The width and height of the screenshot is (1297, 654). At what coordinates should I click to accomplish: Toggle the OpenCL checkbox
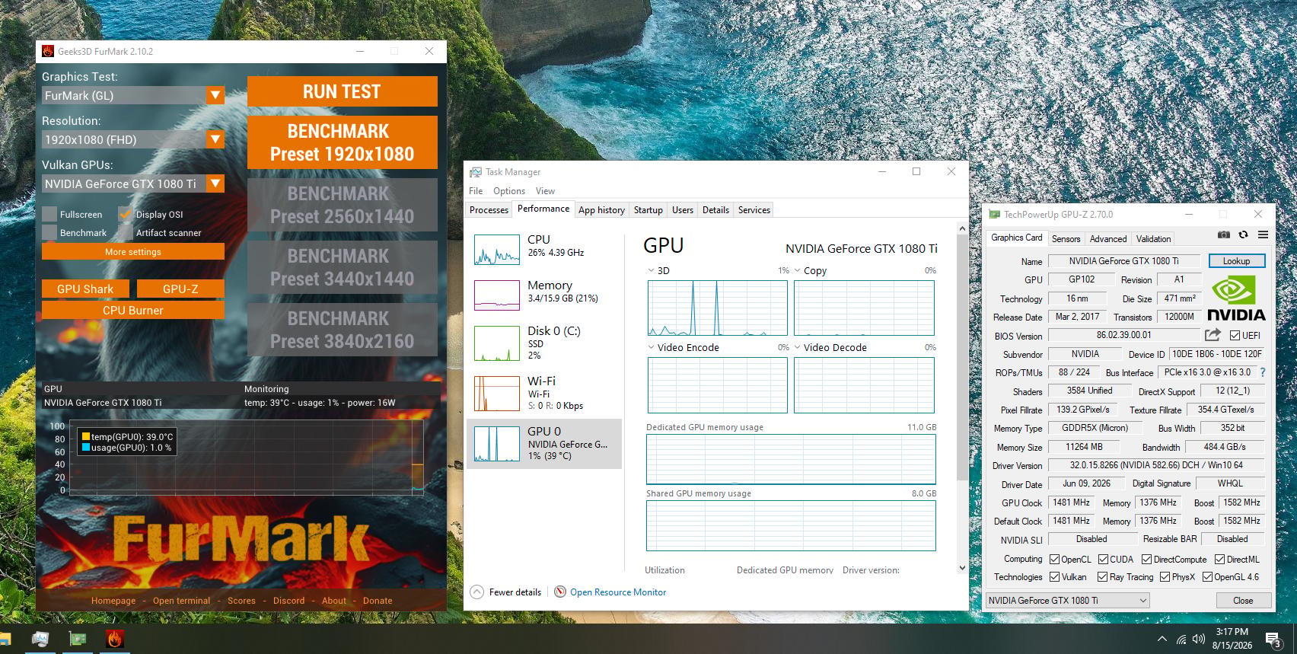(x=1054, y=559)
